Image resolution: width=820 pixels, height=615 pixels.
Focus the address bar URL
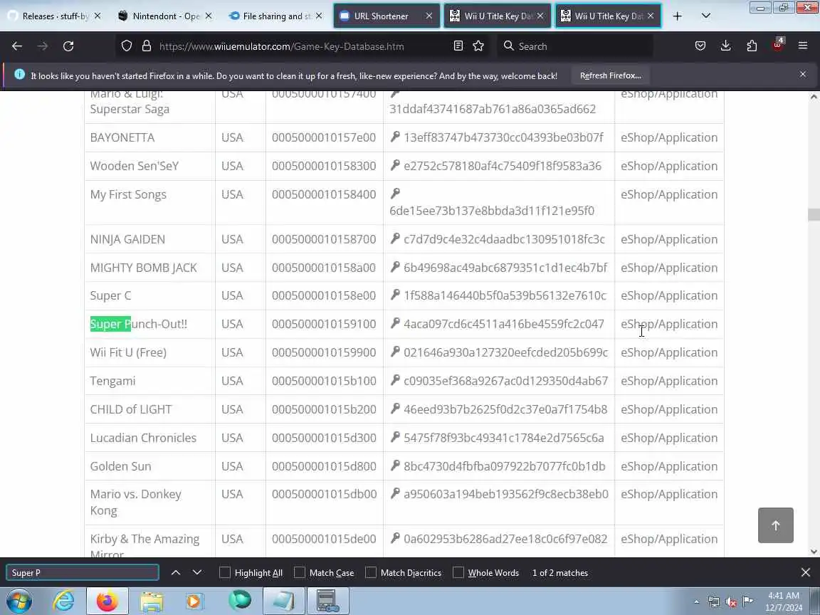coord(281,46)
